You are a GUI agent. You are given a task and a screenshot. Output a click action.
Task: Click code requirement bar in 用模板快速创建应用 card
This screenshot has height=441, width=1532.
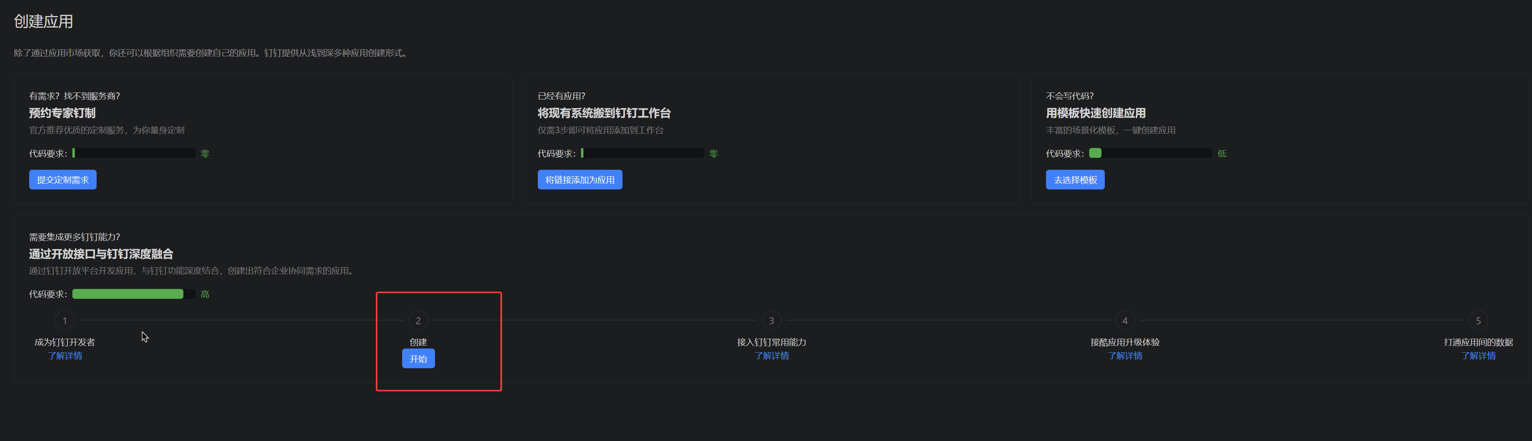1151,153
